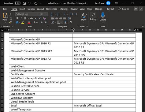Toggle AutoSave switch on
This screenshot has width=145, height=112.
click(x=17, y=3)
